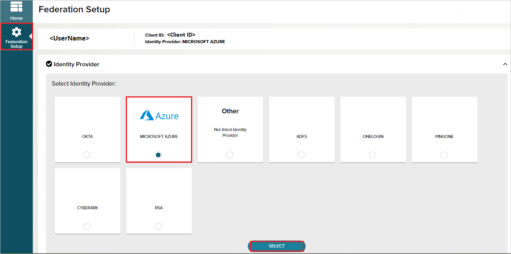The image size is (511, 254).
Task: Click the CYBERARK label text
Action: point(88,208)
